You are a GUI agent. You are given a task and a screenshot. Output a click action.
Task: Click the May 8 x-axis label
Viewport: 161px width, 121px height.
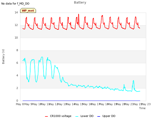coord(20,104)
